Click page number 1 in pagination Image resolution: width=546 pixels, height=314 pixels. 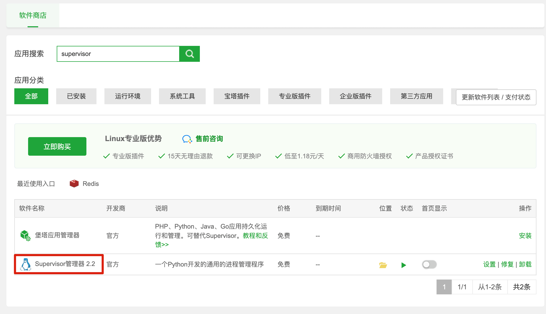[444, 287]
